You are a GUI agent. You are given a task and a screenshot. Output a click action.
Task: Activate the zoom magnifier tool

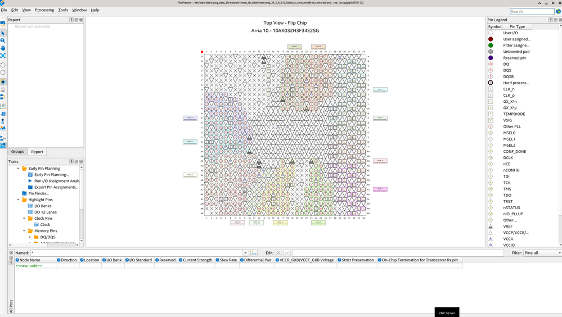tap(3, 40)
